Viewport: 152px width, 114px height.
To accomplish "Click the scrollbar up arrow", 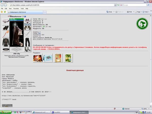I will tap(151, 15).
